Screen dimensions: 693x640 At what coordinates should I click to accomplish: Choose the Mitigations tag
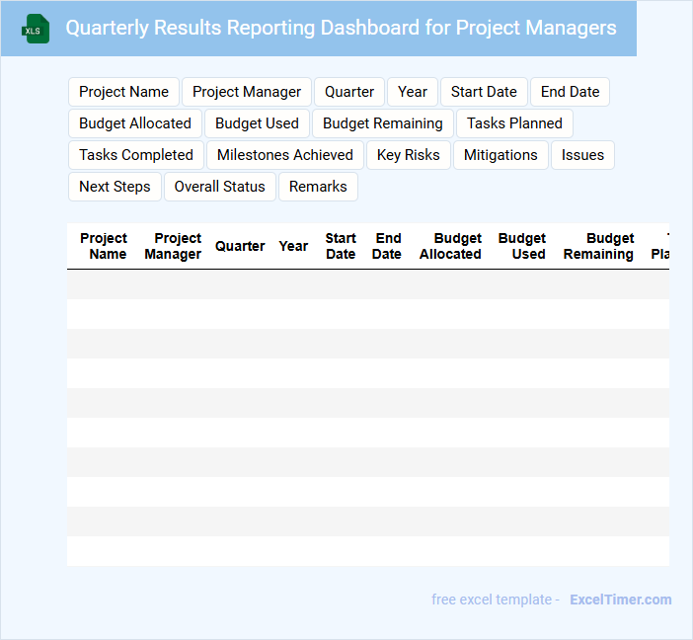(x=500, y=155)
